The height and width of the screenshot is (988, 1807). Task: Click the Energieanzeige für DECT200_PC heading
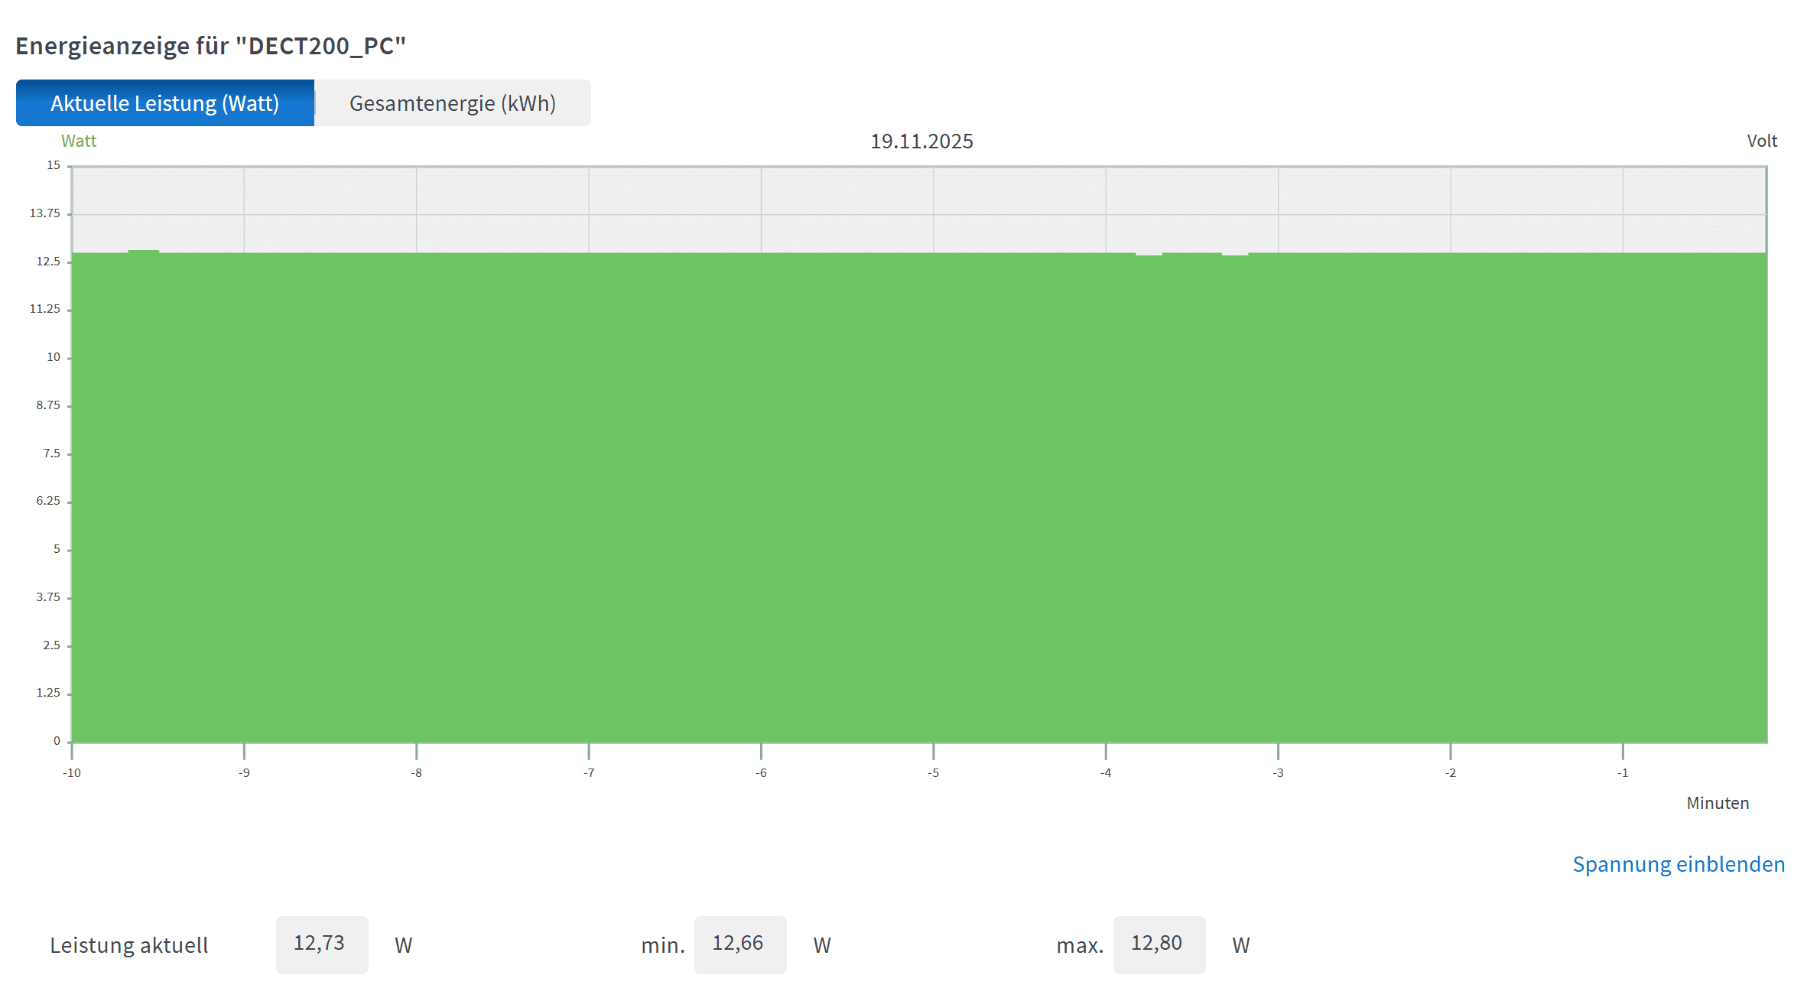pyautogui.click(x=210, y=46)
